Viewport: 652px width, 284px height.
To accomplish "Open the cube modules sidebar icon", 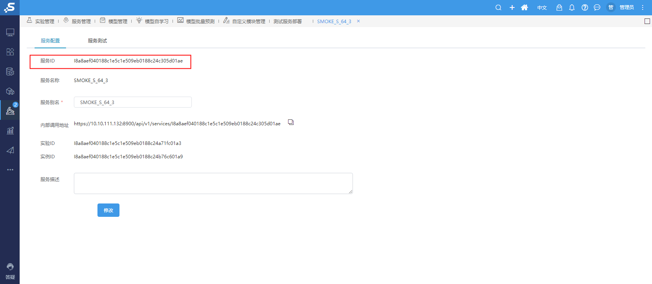I will click(10, 91).
